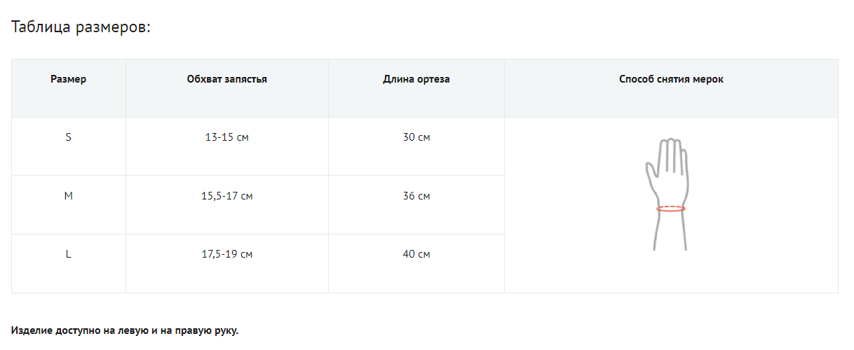Select the 'Размер' column header

click(69, 79)
